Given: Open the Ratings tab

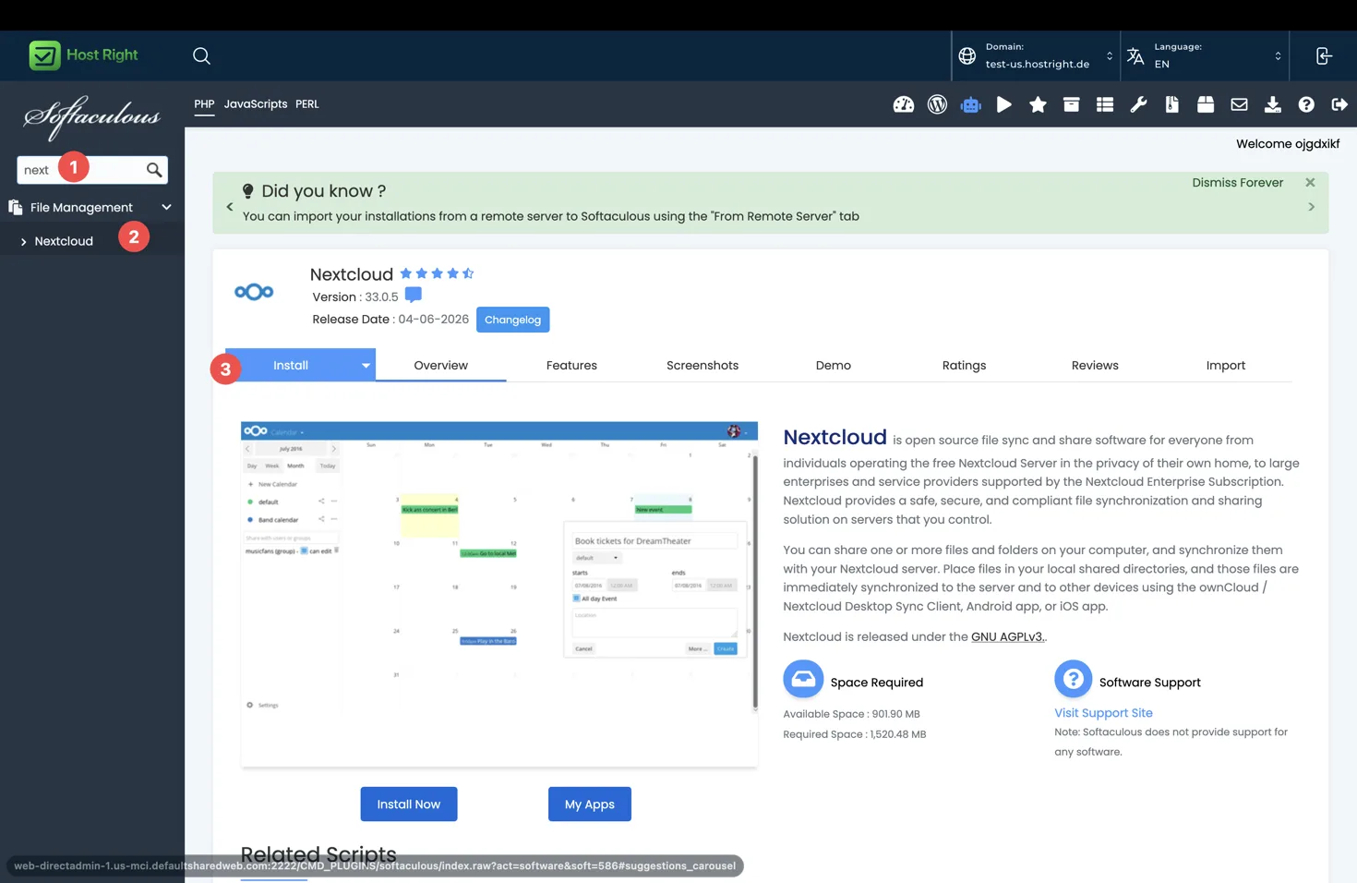Looking at the screenshot, I should (x=964, y=366).
